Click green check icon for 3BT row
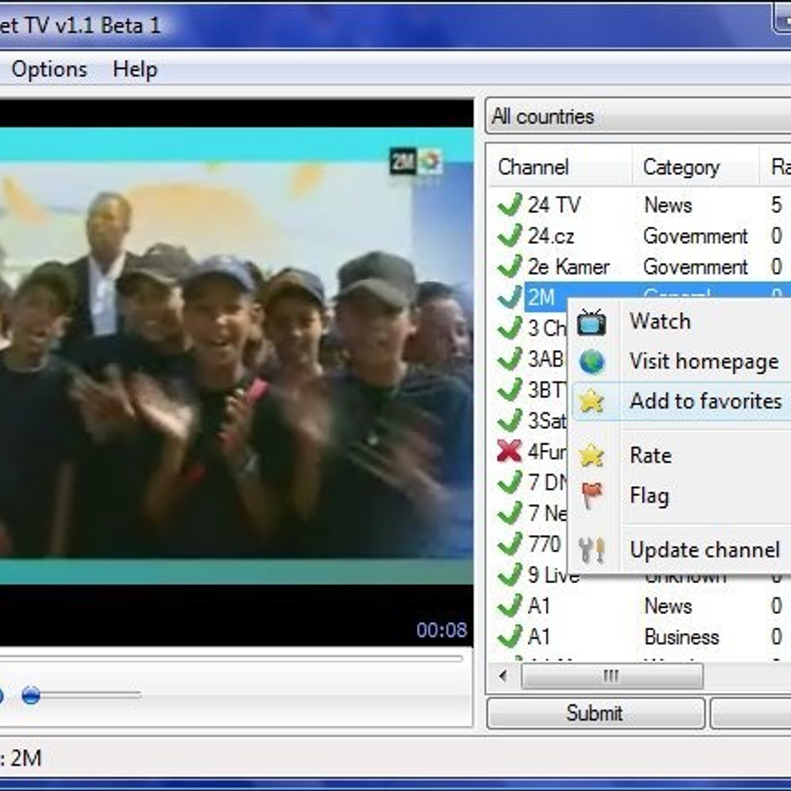 (510, 390)
